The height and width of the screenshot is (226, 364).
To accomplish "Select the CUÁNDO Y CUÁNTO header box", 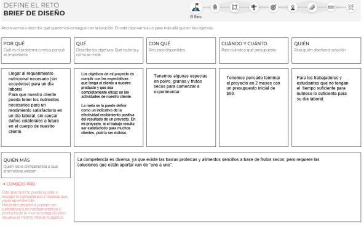I will 254,50.
